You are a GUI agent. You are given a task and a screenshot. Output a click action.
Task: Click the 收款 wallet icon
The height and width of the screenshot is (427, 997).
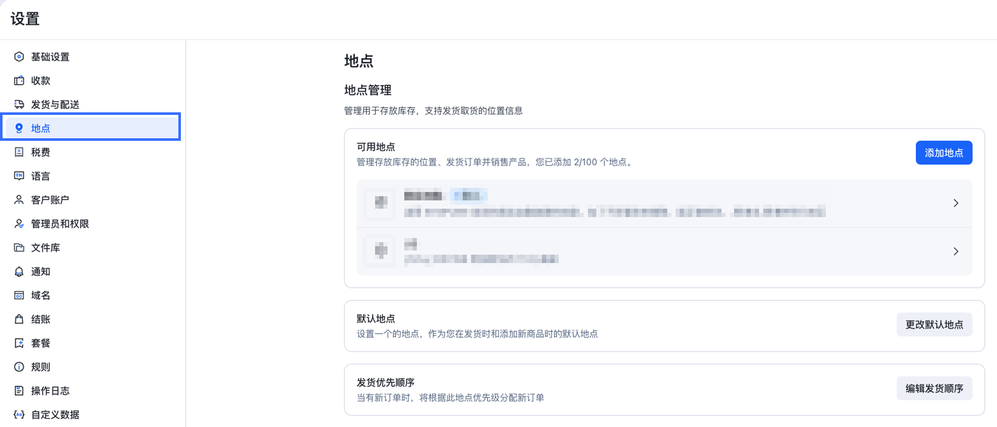click(x=19, y=80)
